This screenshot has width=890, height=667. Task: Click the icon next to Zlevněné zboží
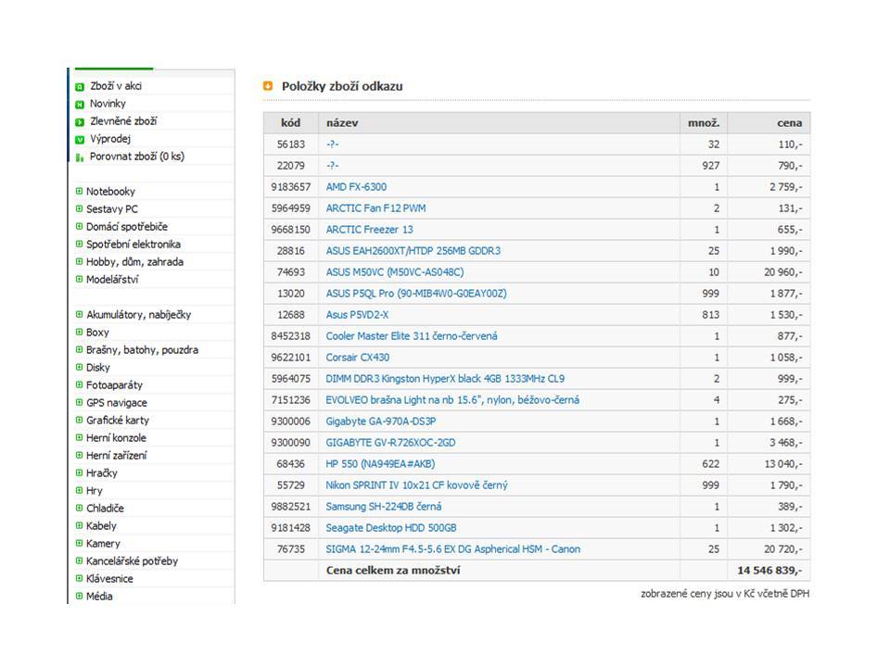point(80,122)
